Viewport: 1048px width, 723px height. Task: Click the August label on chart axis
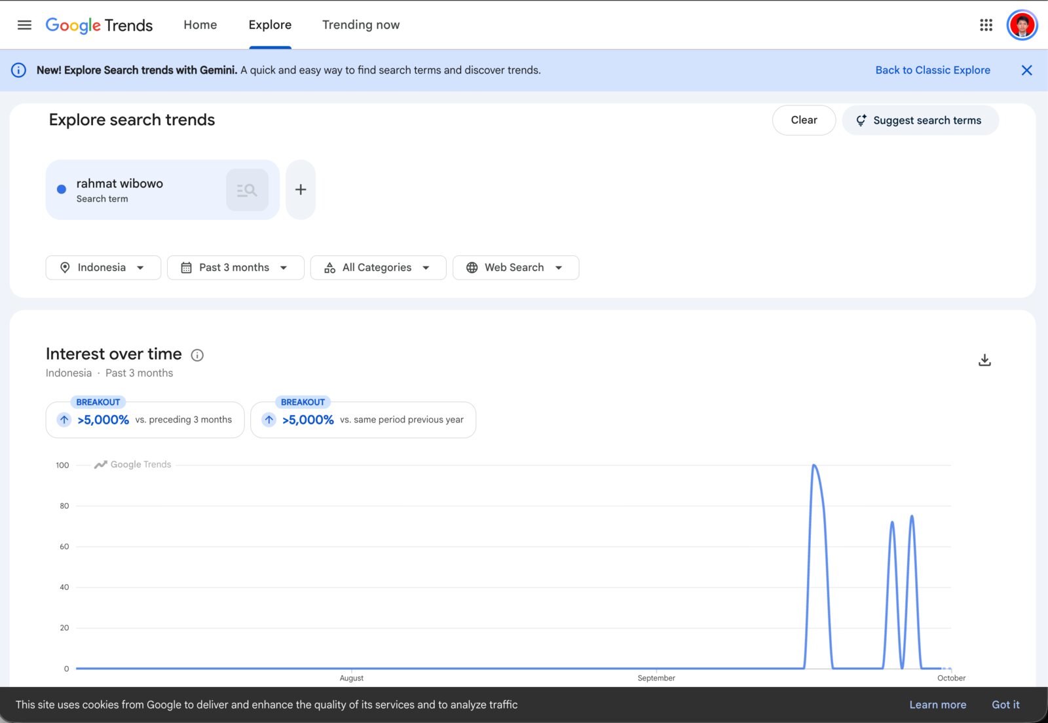[351, 678]
